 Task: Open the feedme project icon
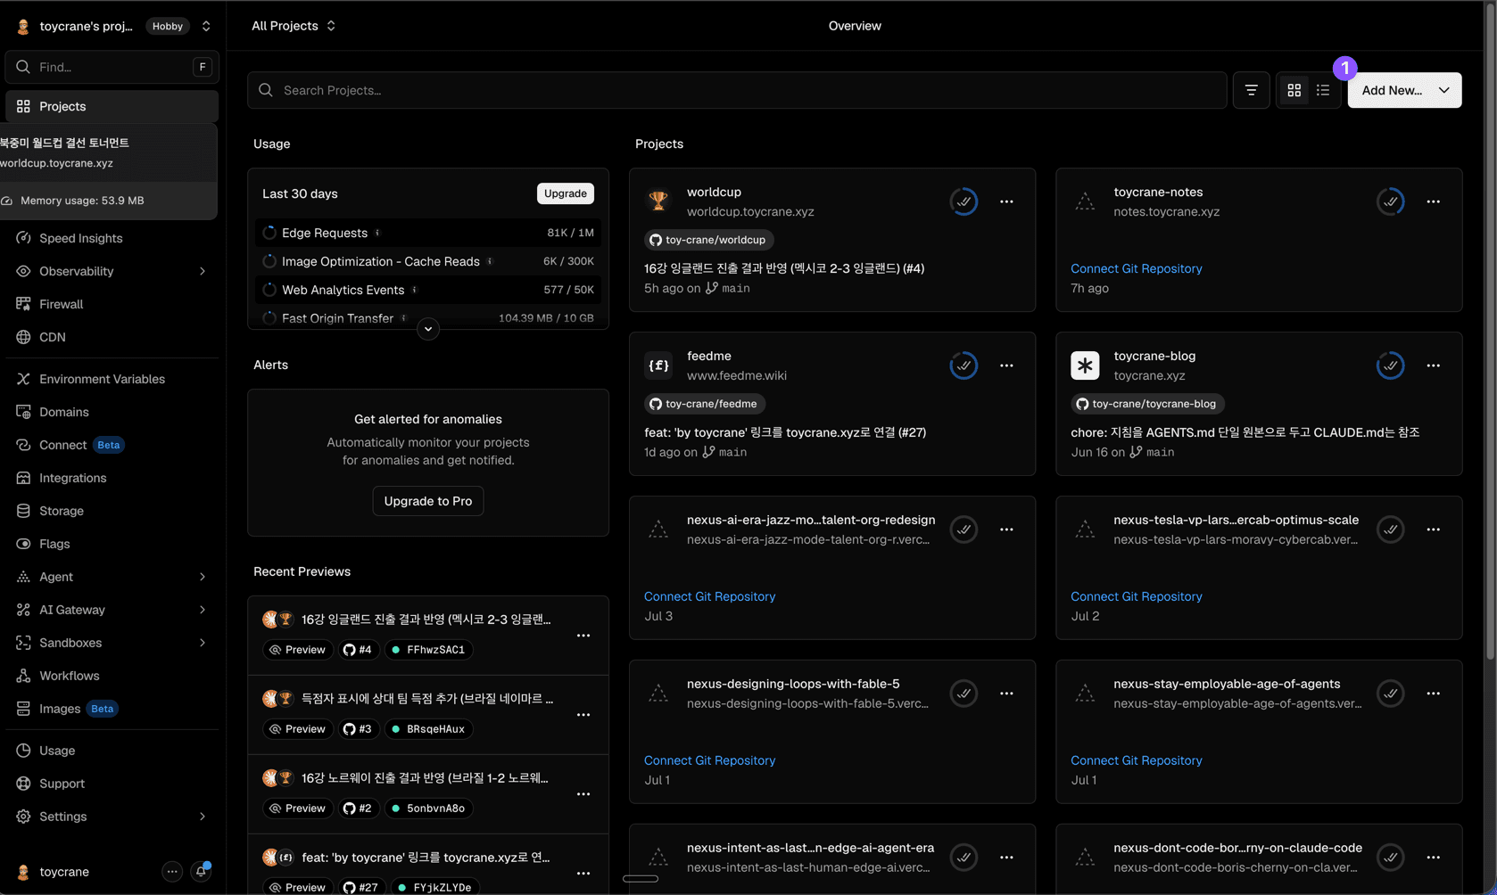click(658, 365)
